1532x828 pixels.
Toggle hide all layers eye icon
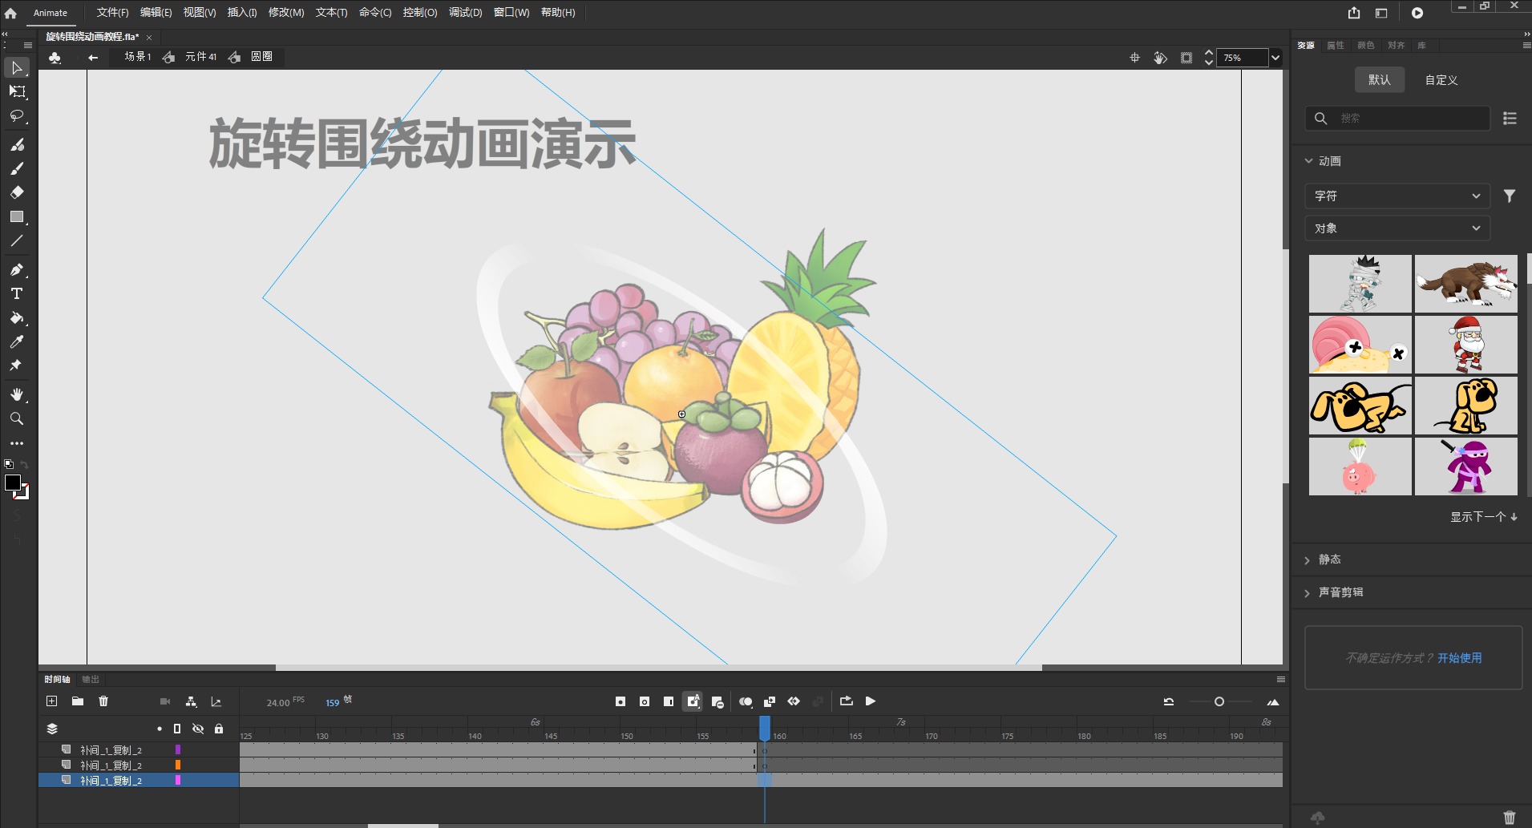point(198,729)
